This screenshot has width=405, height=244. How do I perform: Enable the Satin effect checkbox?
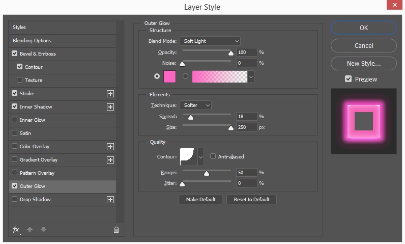(14, 133)
